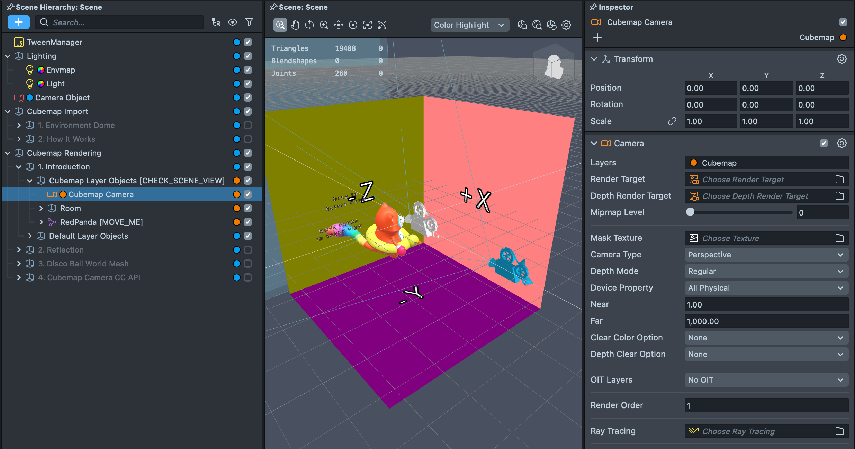Toggle the hierarchy eye visibility icon
This screenshot has width=855, height=449.
click(233, 22)
